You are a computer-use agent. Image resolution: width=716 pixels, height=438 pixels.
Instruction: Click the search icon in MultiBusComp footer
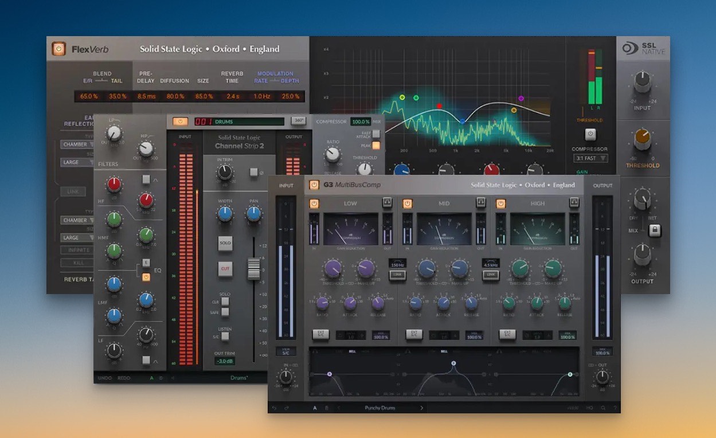[602, 408]
